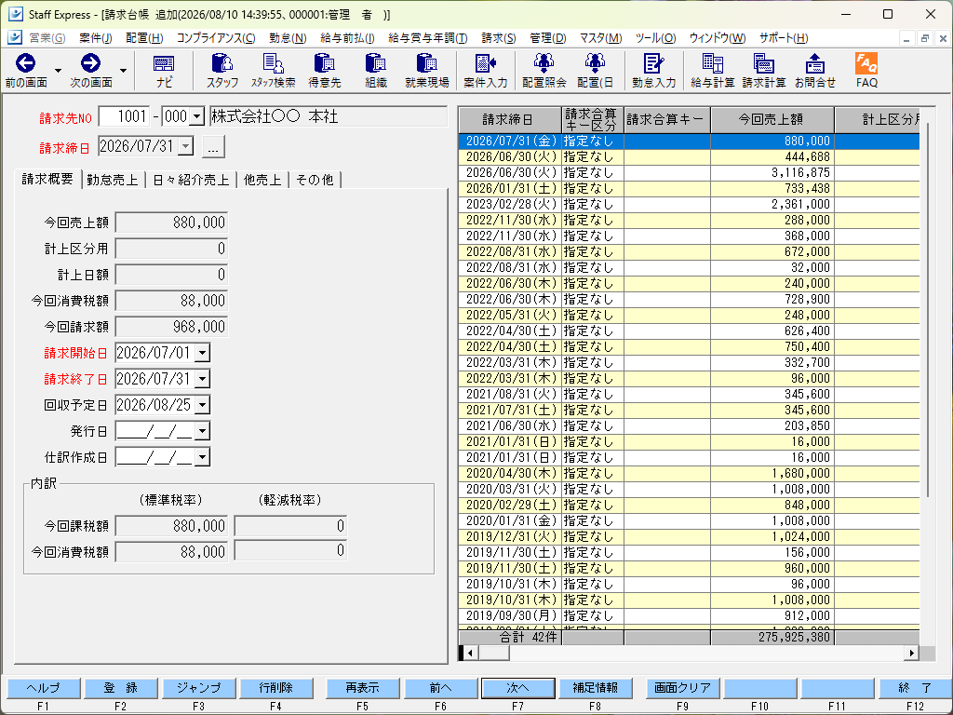This screenshot has height=715, width=953.
Task: Open the 請求開始日 date dropdown
Action: pyautogui.click(x=203, y=353)
